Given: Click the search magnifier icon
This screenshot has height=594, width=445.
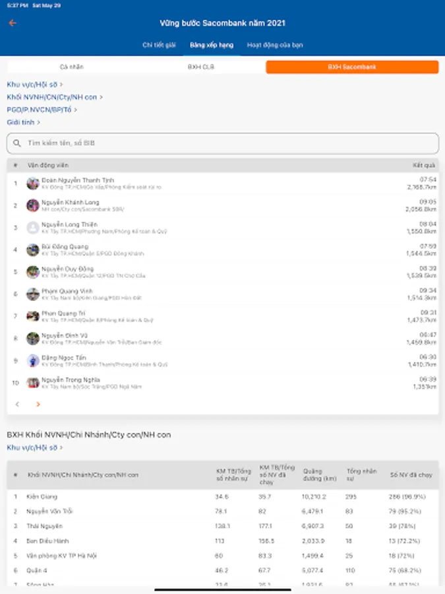Looking at the screenshot, I should coord(17,143).
